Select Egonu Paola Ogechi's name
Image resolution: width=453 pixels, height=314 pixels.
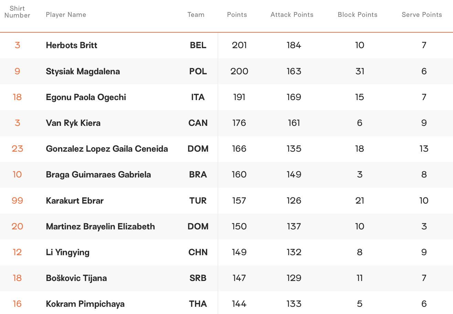coord(86,97)
